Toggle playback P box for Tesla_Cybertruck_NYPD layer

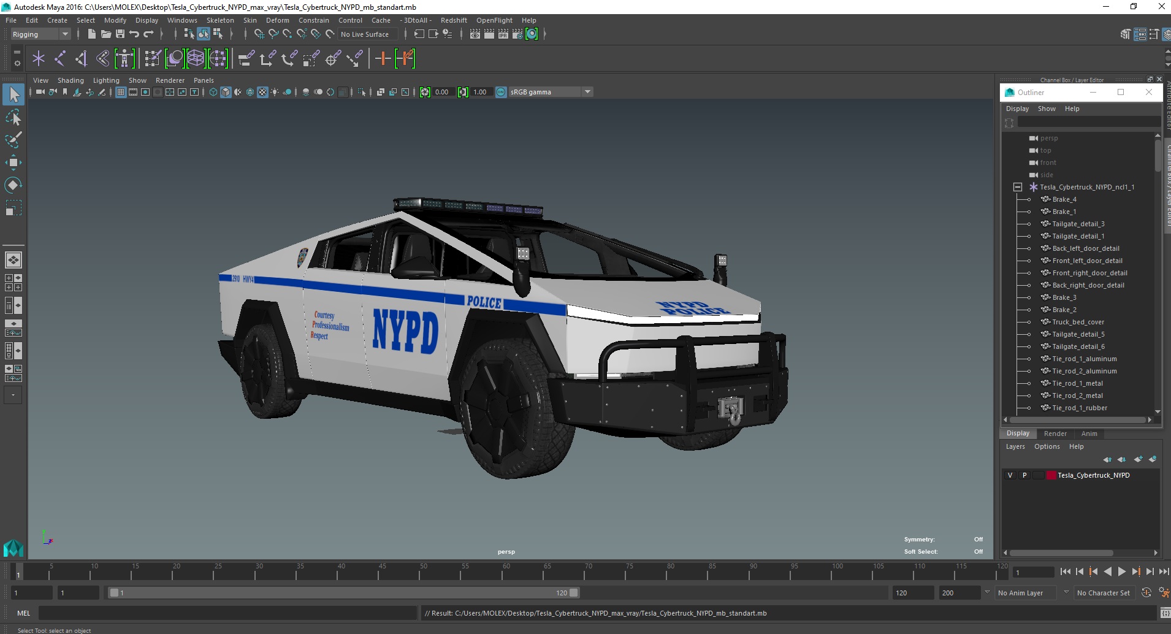pos(1024,475)
